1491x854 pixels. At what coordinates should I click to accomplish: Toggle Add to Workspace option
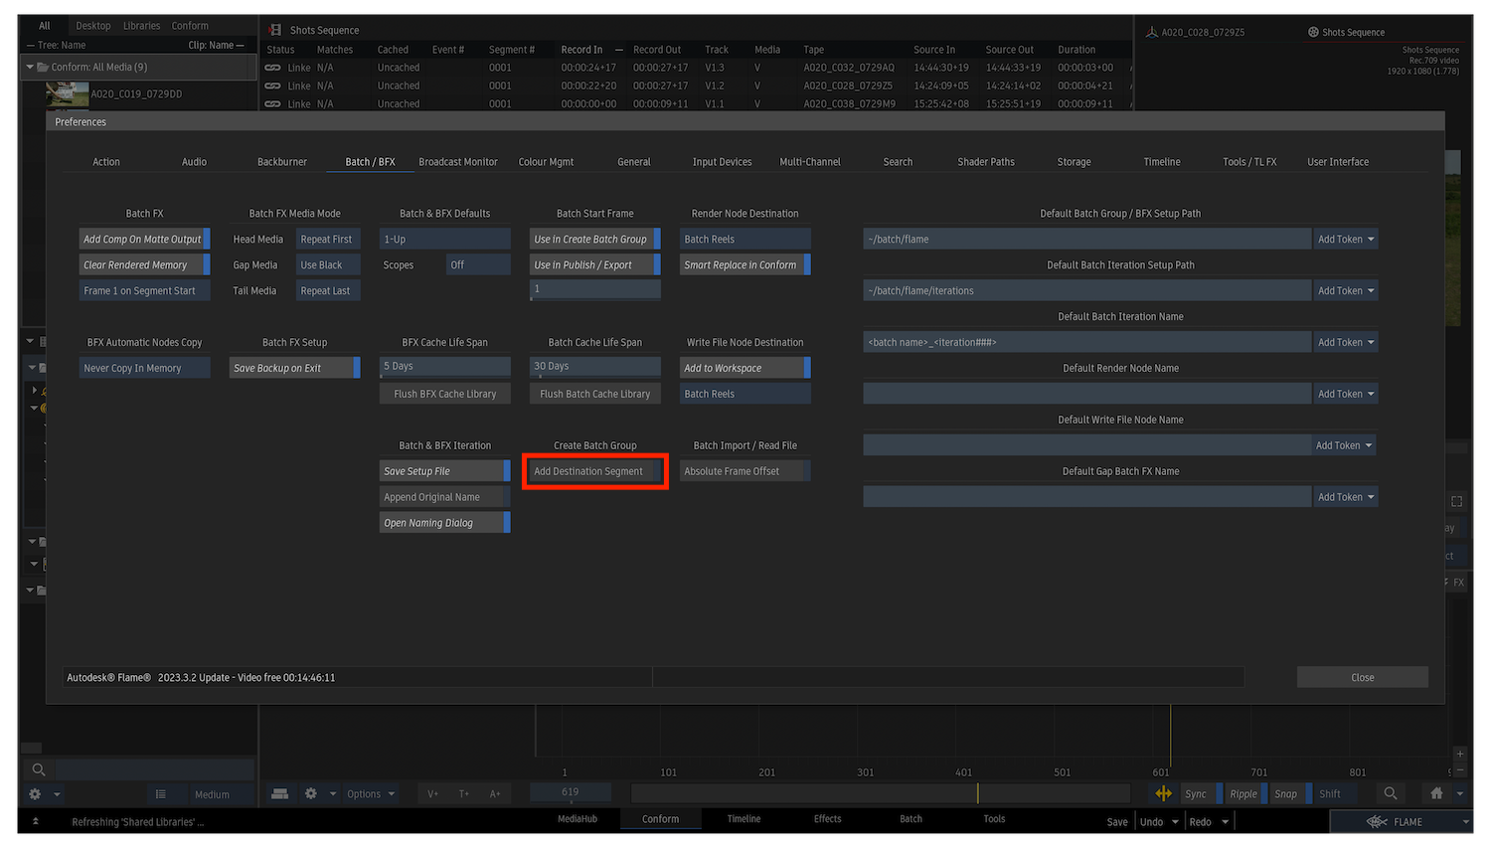coord(745,368)
